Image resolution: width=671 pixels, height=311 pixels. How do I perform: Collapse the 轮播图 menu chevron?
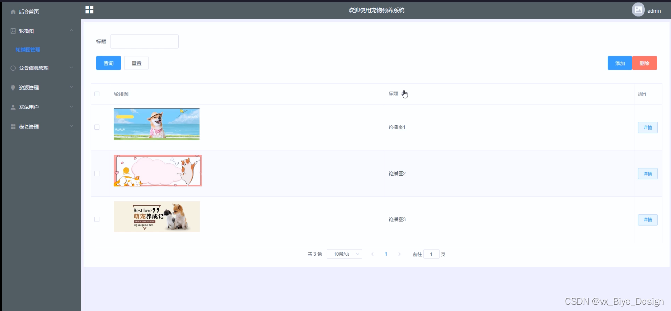(x=71, y=31)
